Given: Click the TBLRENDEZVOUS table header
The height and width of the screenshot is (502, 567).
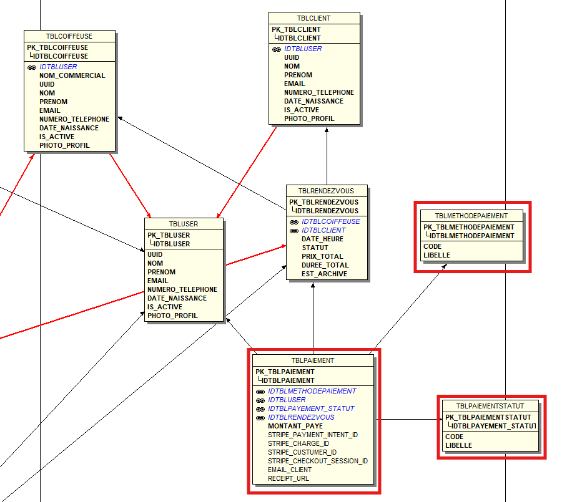Looking at the screenshot, I should click(x=326, y=191).
